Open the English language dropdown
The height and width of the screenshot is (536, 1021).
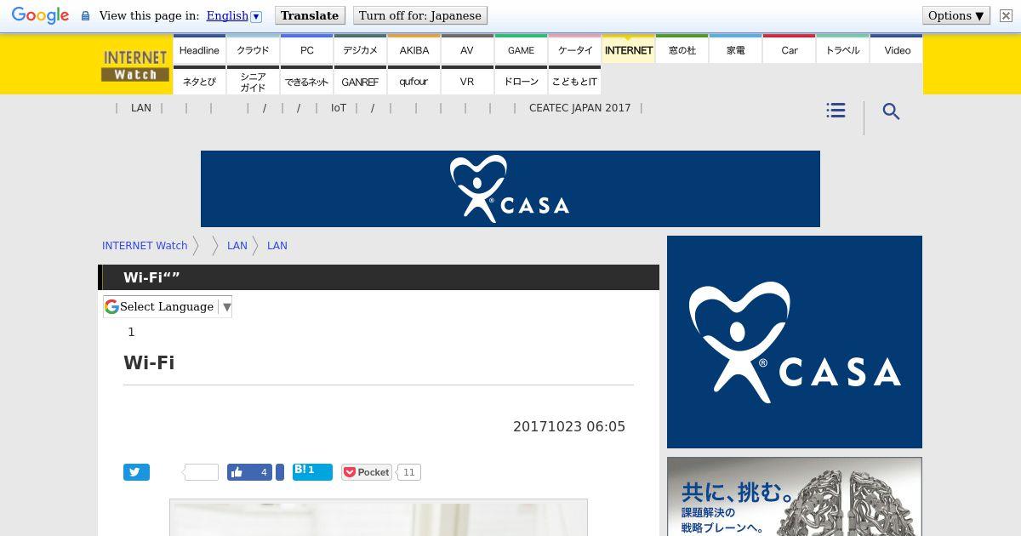[234, 15]
